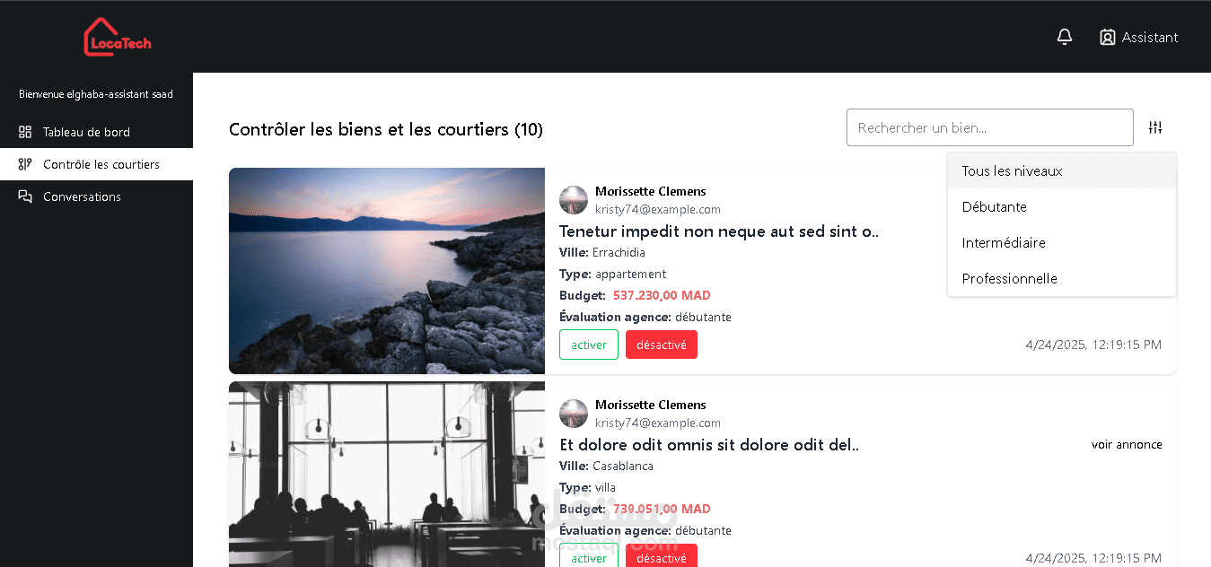Click the Conversations chat bubbles icon
Image resolution: width=1211 pixels, height=567 pixels.
(25, 196)
